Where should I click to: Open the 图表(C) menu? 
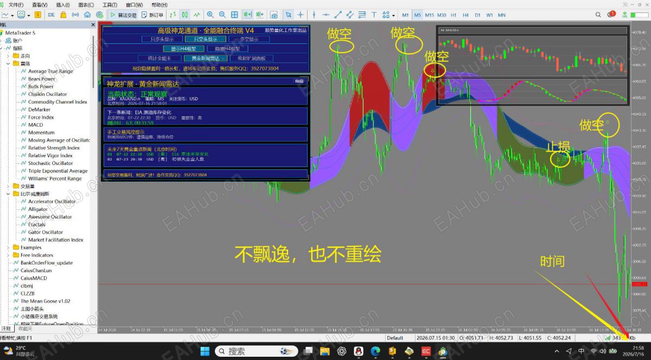(x=86, y=5)
